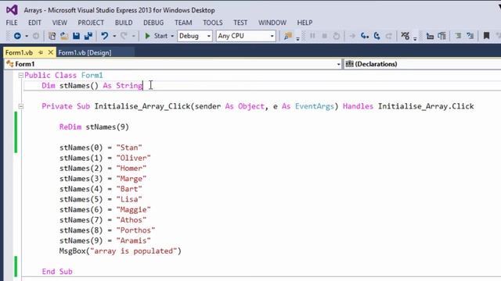Click the MsgBox("array is populated") line
This screenshot has width=501, height=281.
(x=120, y=251)
